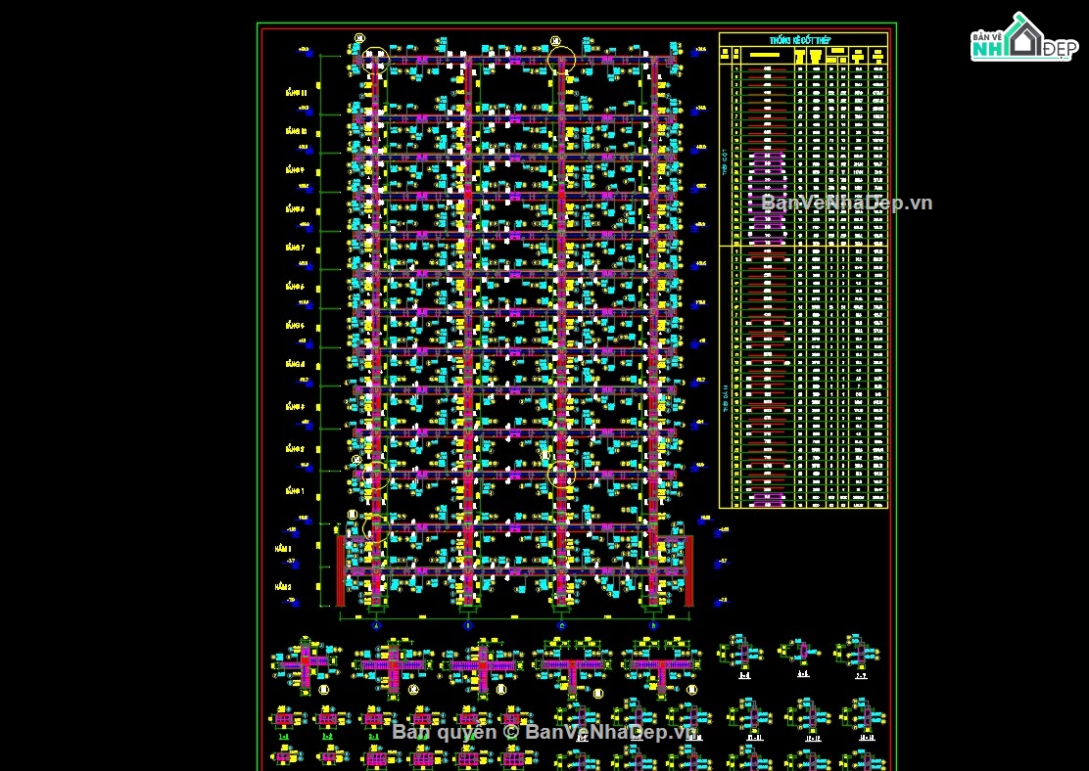Select grid axis bubble C below the frame
The image size is (1089, 771).
coord(561,624)
